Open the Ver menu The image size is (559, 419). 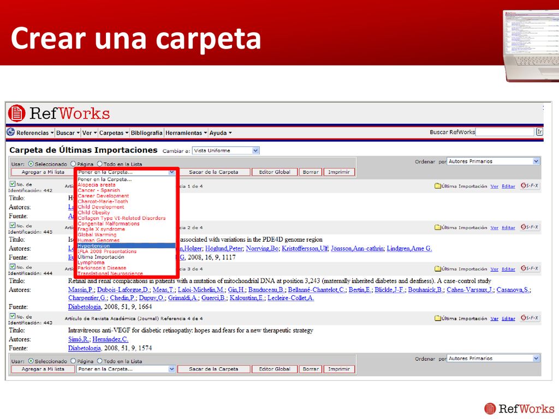(89, 133)
